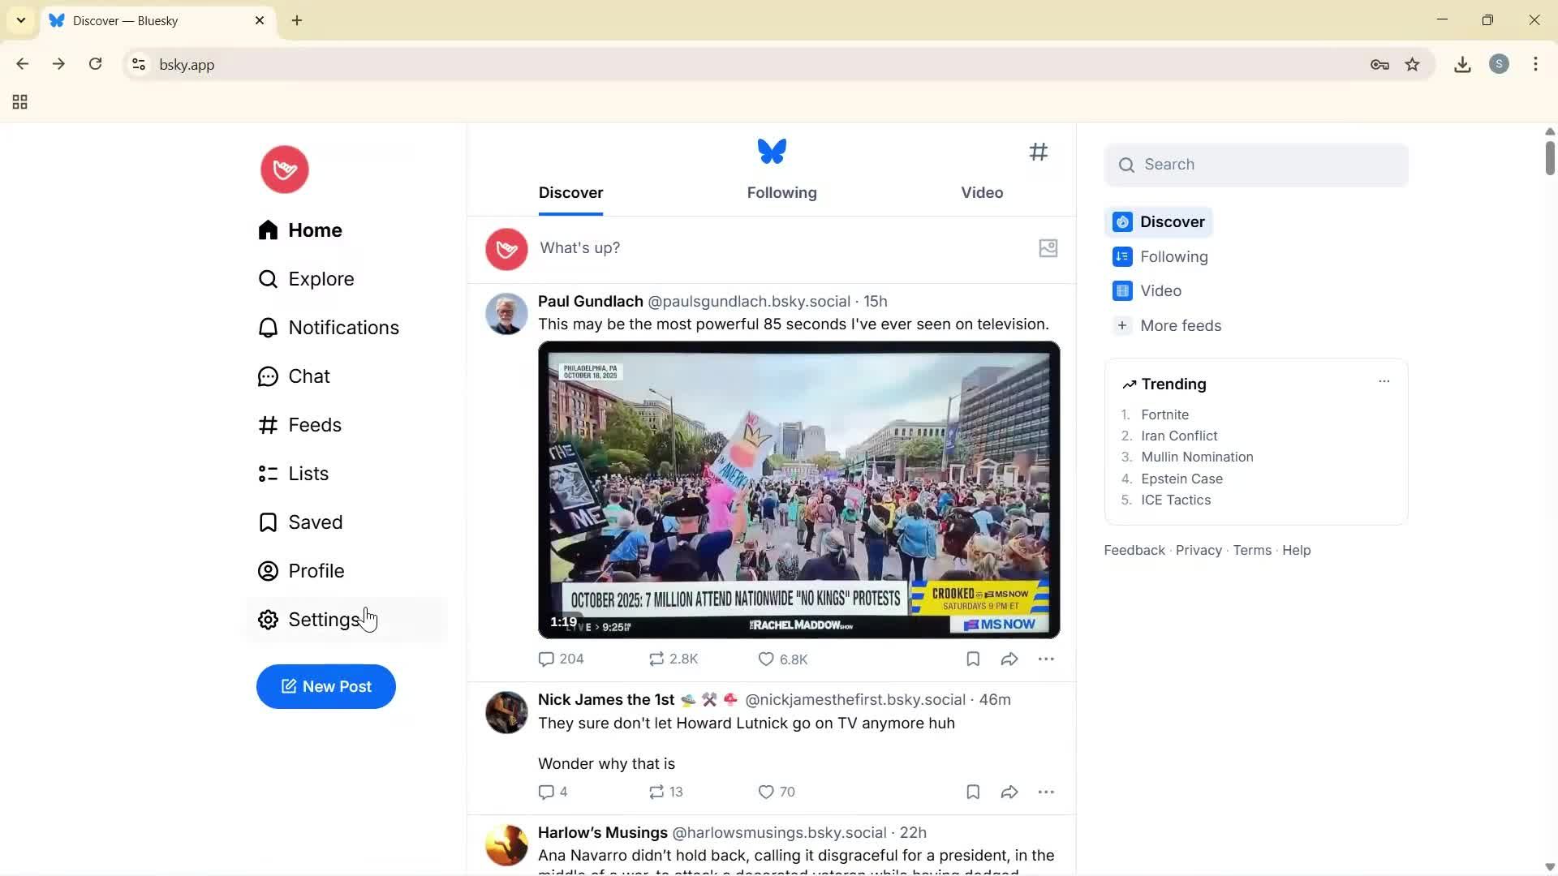Open the feeds hashtag icon top right
The image size is (1558, 876).
[1039, 152]
